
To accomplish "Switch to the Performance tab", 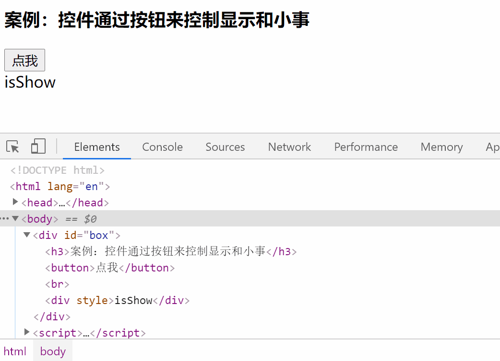I will coord(366,147).
